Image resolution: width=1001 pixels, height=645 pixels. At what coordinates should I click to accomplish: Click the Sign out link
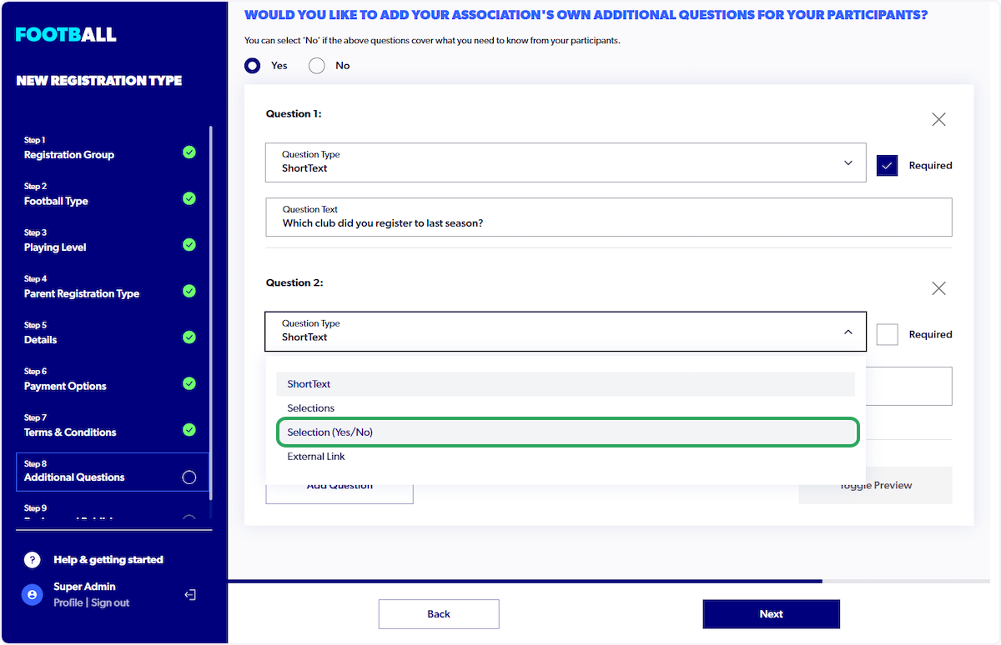click(110, 602)
